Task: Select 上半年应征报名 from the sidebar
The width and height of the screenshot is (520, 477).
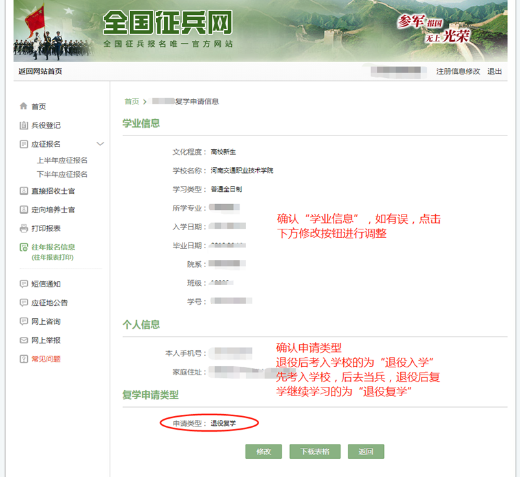Action: tap(63, 160)
